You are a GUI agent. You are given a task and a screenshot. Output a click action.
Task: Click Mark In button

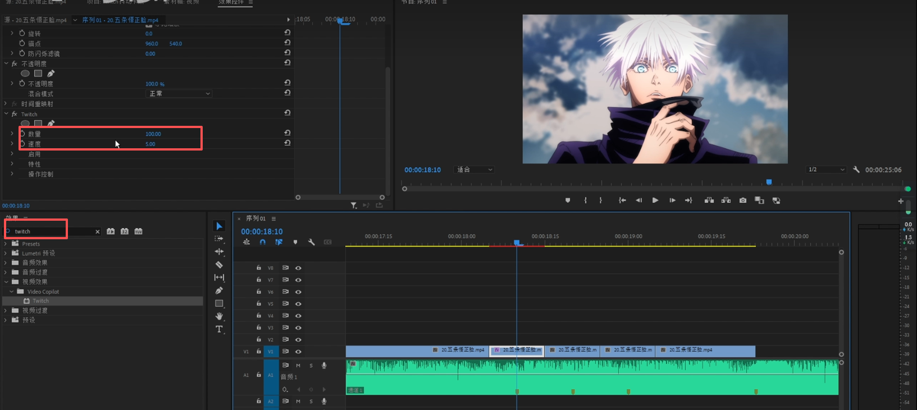click(x=585, y=201)
